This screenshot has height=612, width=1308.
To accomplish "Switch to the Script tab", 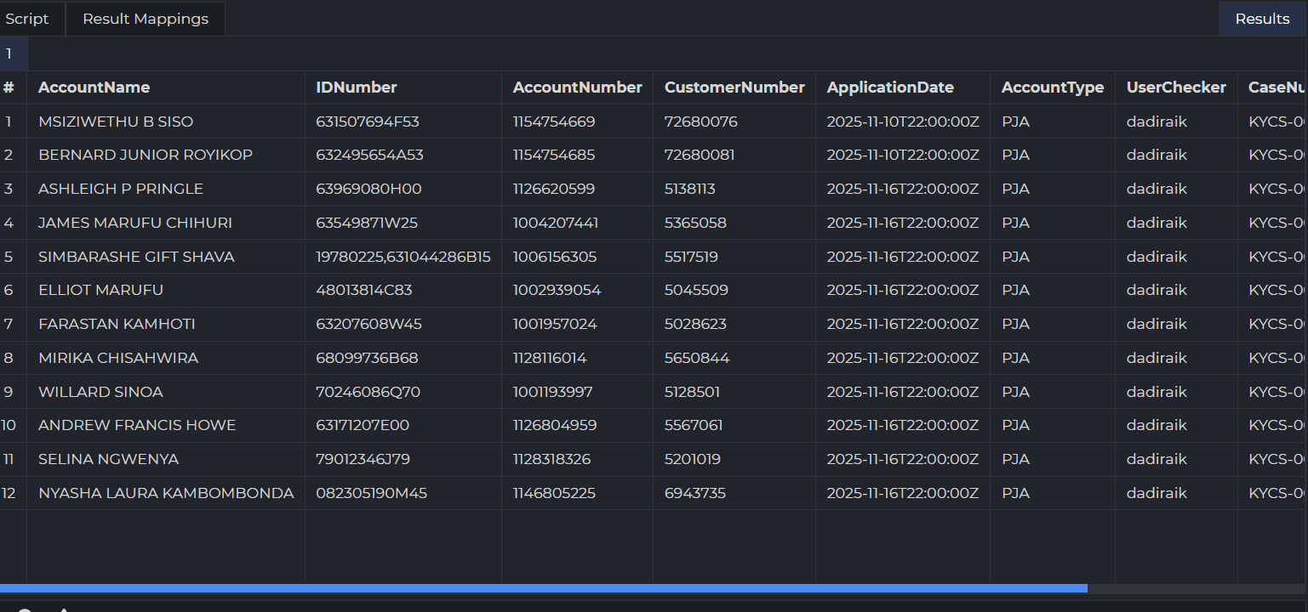I will (x=28, y=19).
